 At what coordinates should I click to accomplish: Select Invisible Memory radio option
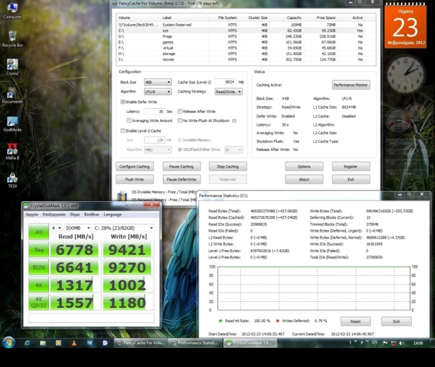(180, 140)
